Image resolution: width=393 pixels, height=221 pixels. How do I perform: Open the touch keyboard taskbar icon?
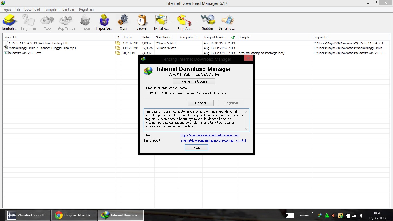tap(290, 215)
